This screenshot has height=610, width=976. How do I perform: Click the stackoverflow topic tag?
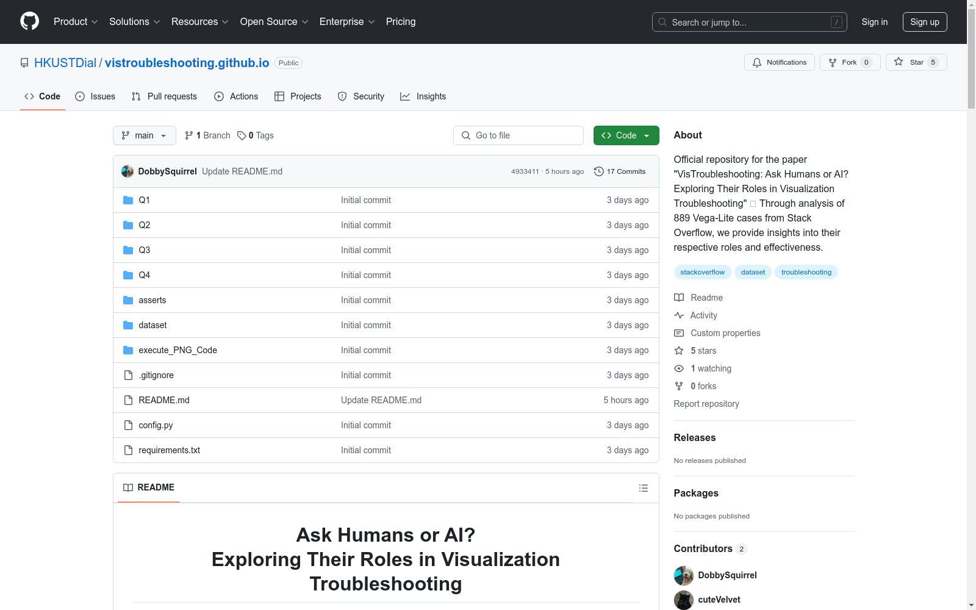703,272
